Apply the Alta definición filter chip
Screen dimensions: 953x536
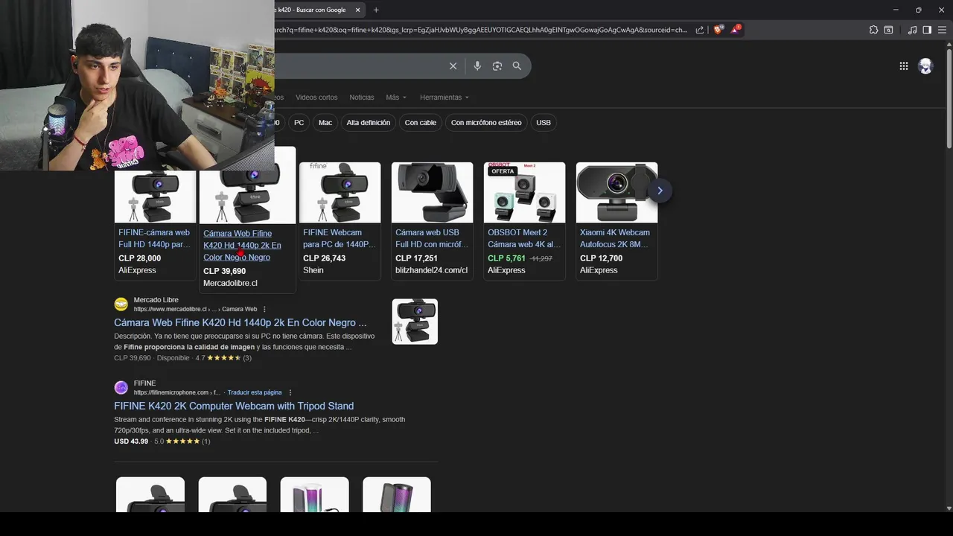point(369,123)
